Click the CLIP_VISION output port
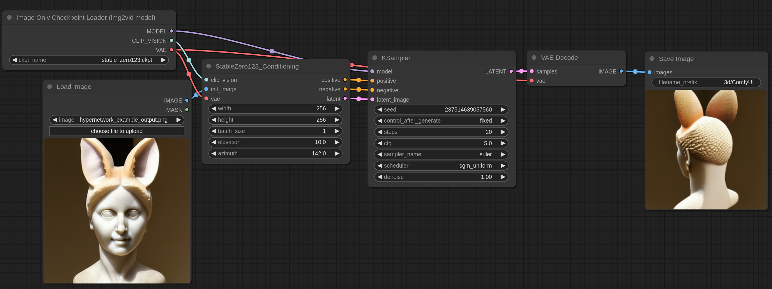Viewport: 772px width, 289px height. (x=171, y=40)
